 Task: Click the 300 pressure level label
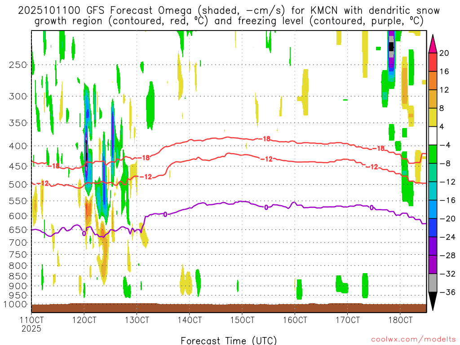[x=18, y=96]
